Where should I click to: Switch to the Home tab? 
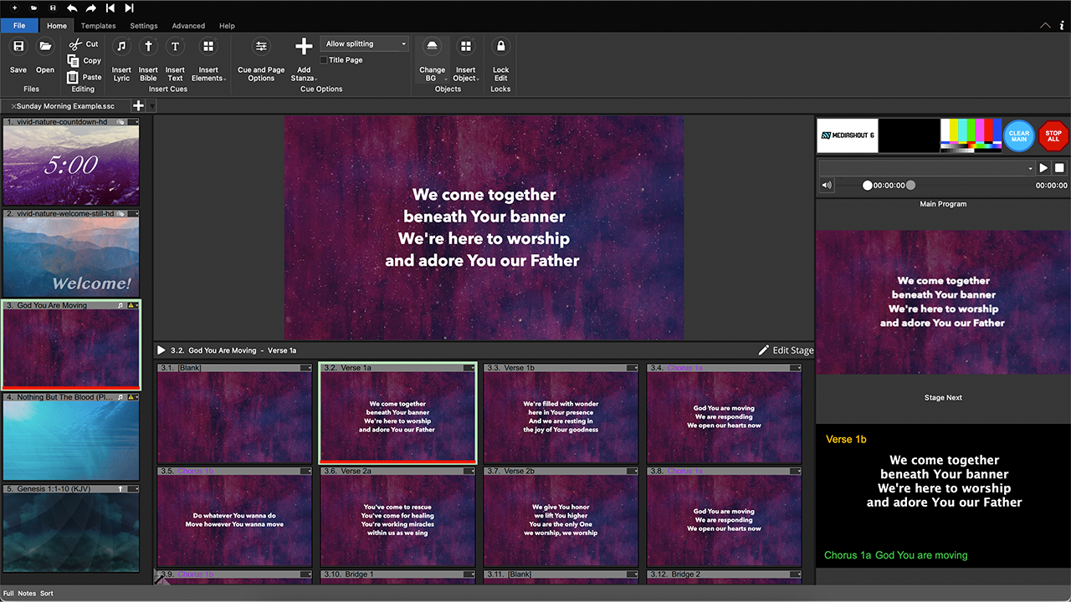pyautogui.click(x=57, y=26)
